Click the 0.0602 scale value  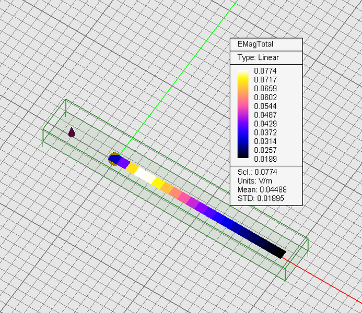[x=265, y=97]
